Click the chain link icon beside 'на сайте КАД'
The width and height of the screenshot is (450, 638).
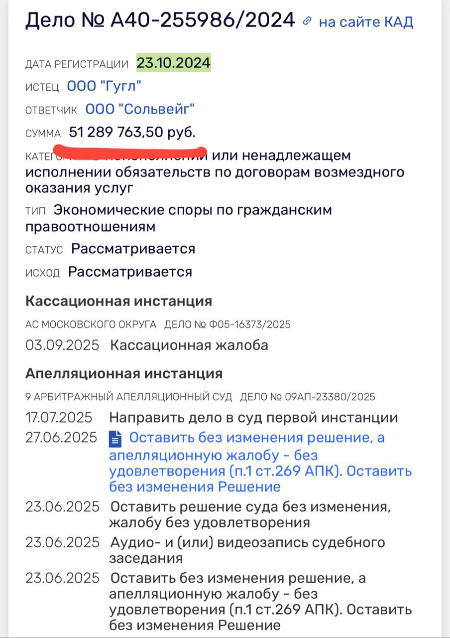308,21
